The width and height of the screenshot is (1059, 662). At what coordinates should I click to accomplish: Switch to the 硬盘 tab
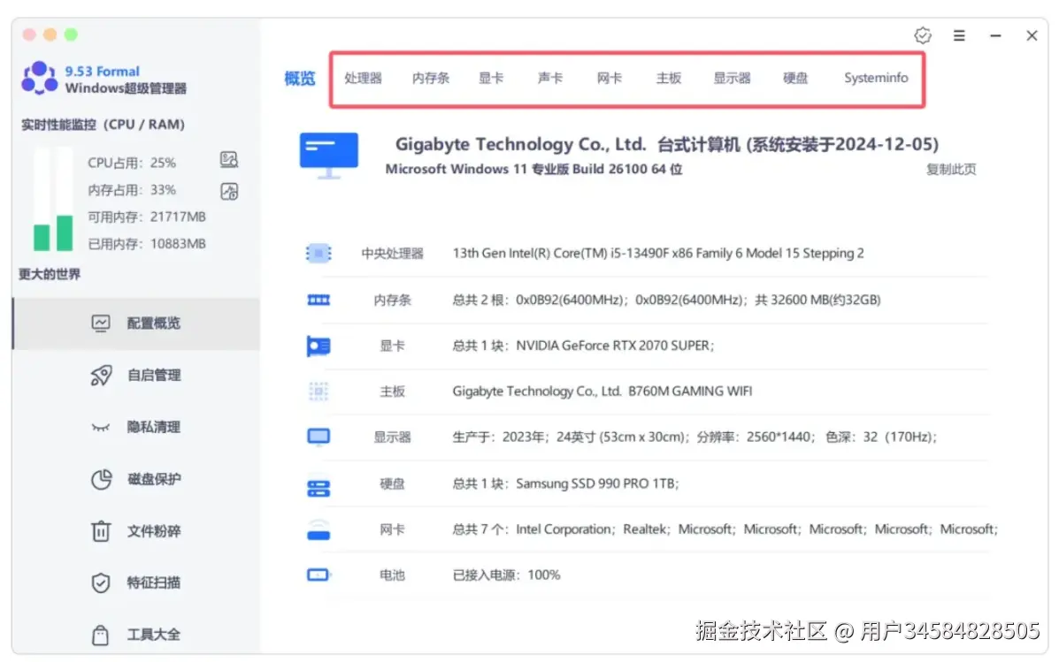(795, 79)
